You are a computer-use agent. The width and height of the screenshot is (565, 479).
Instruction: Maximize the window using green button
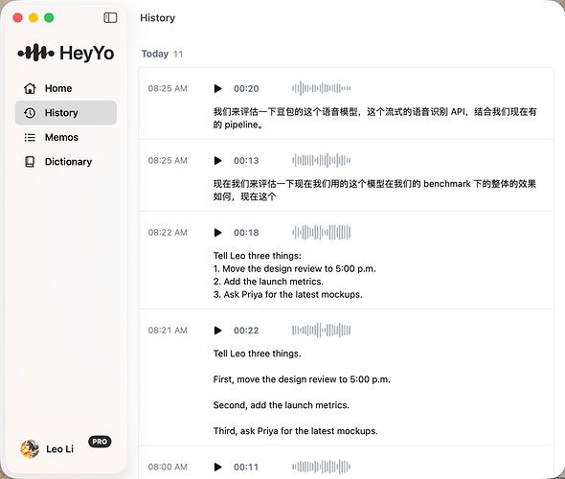point(49,17)
